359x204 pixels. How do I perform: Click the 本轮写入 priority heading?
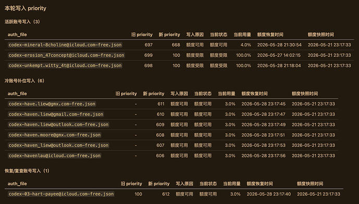point(25,8)
